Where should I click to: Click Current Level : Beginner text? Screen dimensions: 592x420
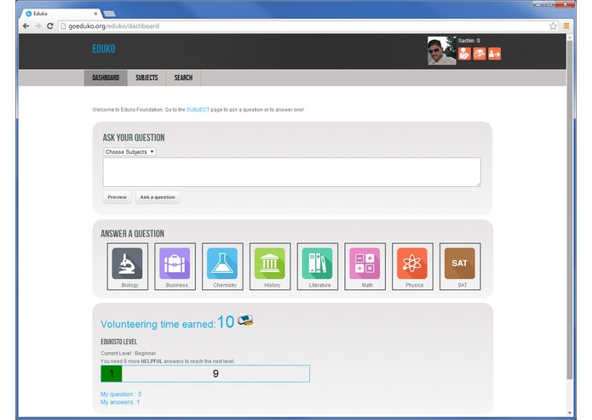click(128, 354)
